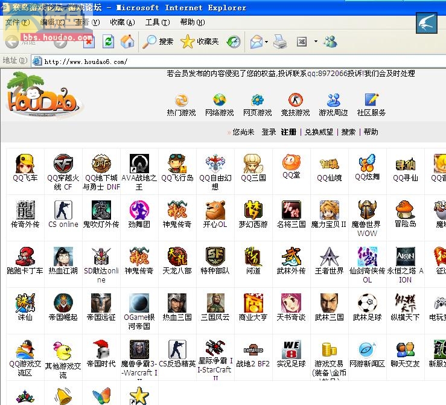Open the 商业大亨 forum icon
Viewport: 446px width, 405px height.
253,303
